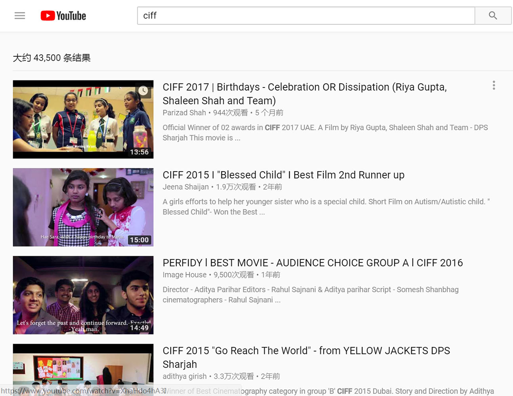
Task: Open the PERFIDY video thumbnail
Action: click(83, 295)
